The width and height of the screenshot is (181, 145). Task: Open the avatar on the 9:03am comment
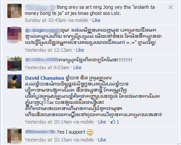coord(14,63)
